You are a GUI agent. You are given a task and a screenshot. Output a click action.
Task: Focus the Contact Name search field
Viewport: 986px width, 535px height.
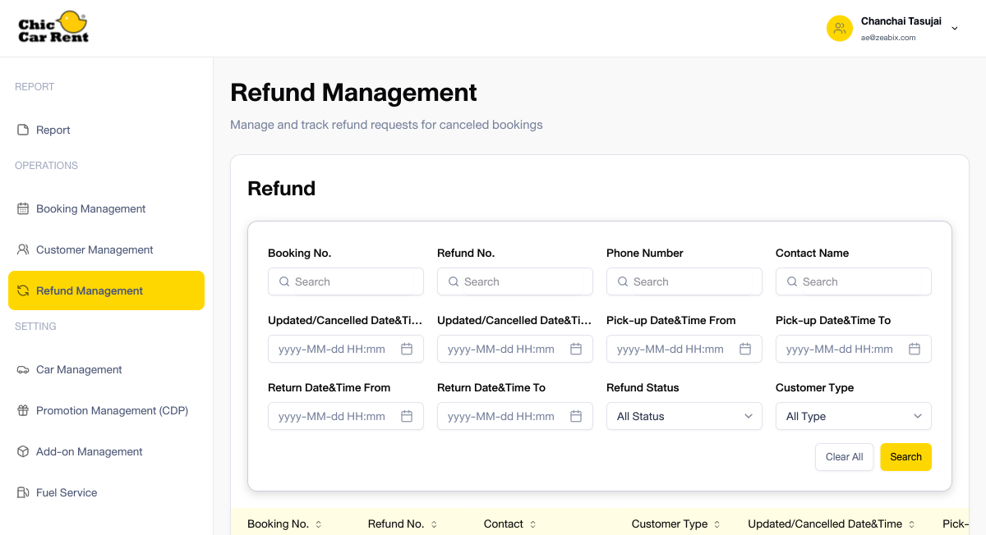tap(854, 281)
